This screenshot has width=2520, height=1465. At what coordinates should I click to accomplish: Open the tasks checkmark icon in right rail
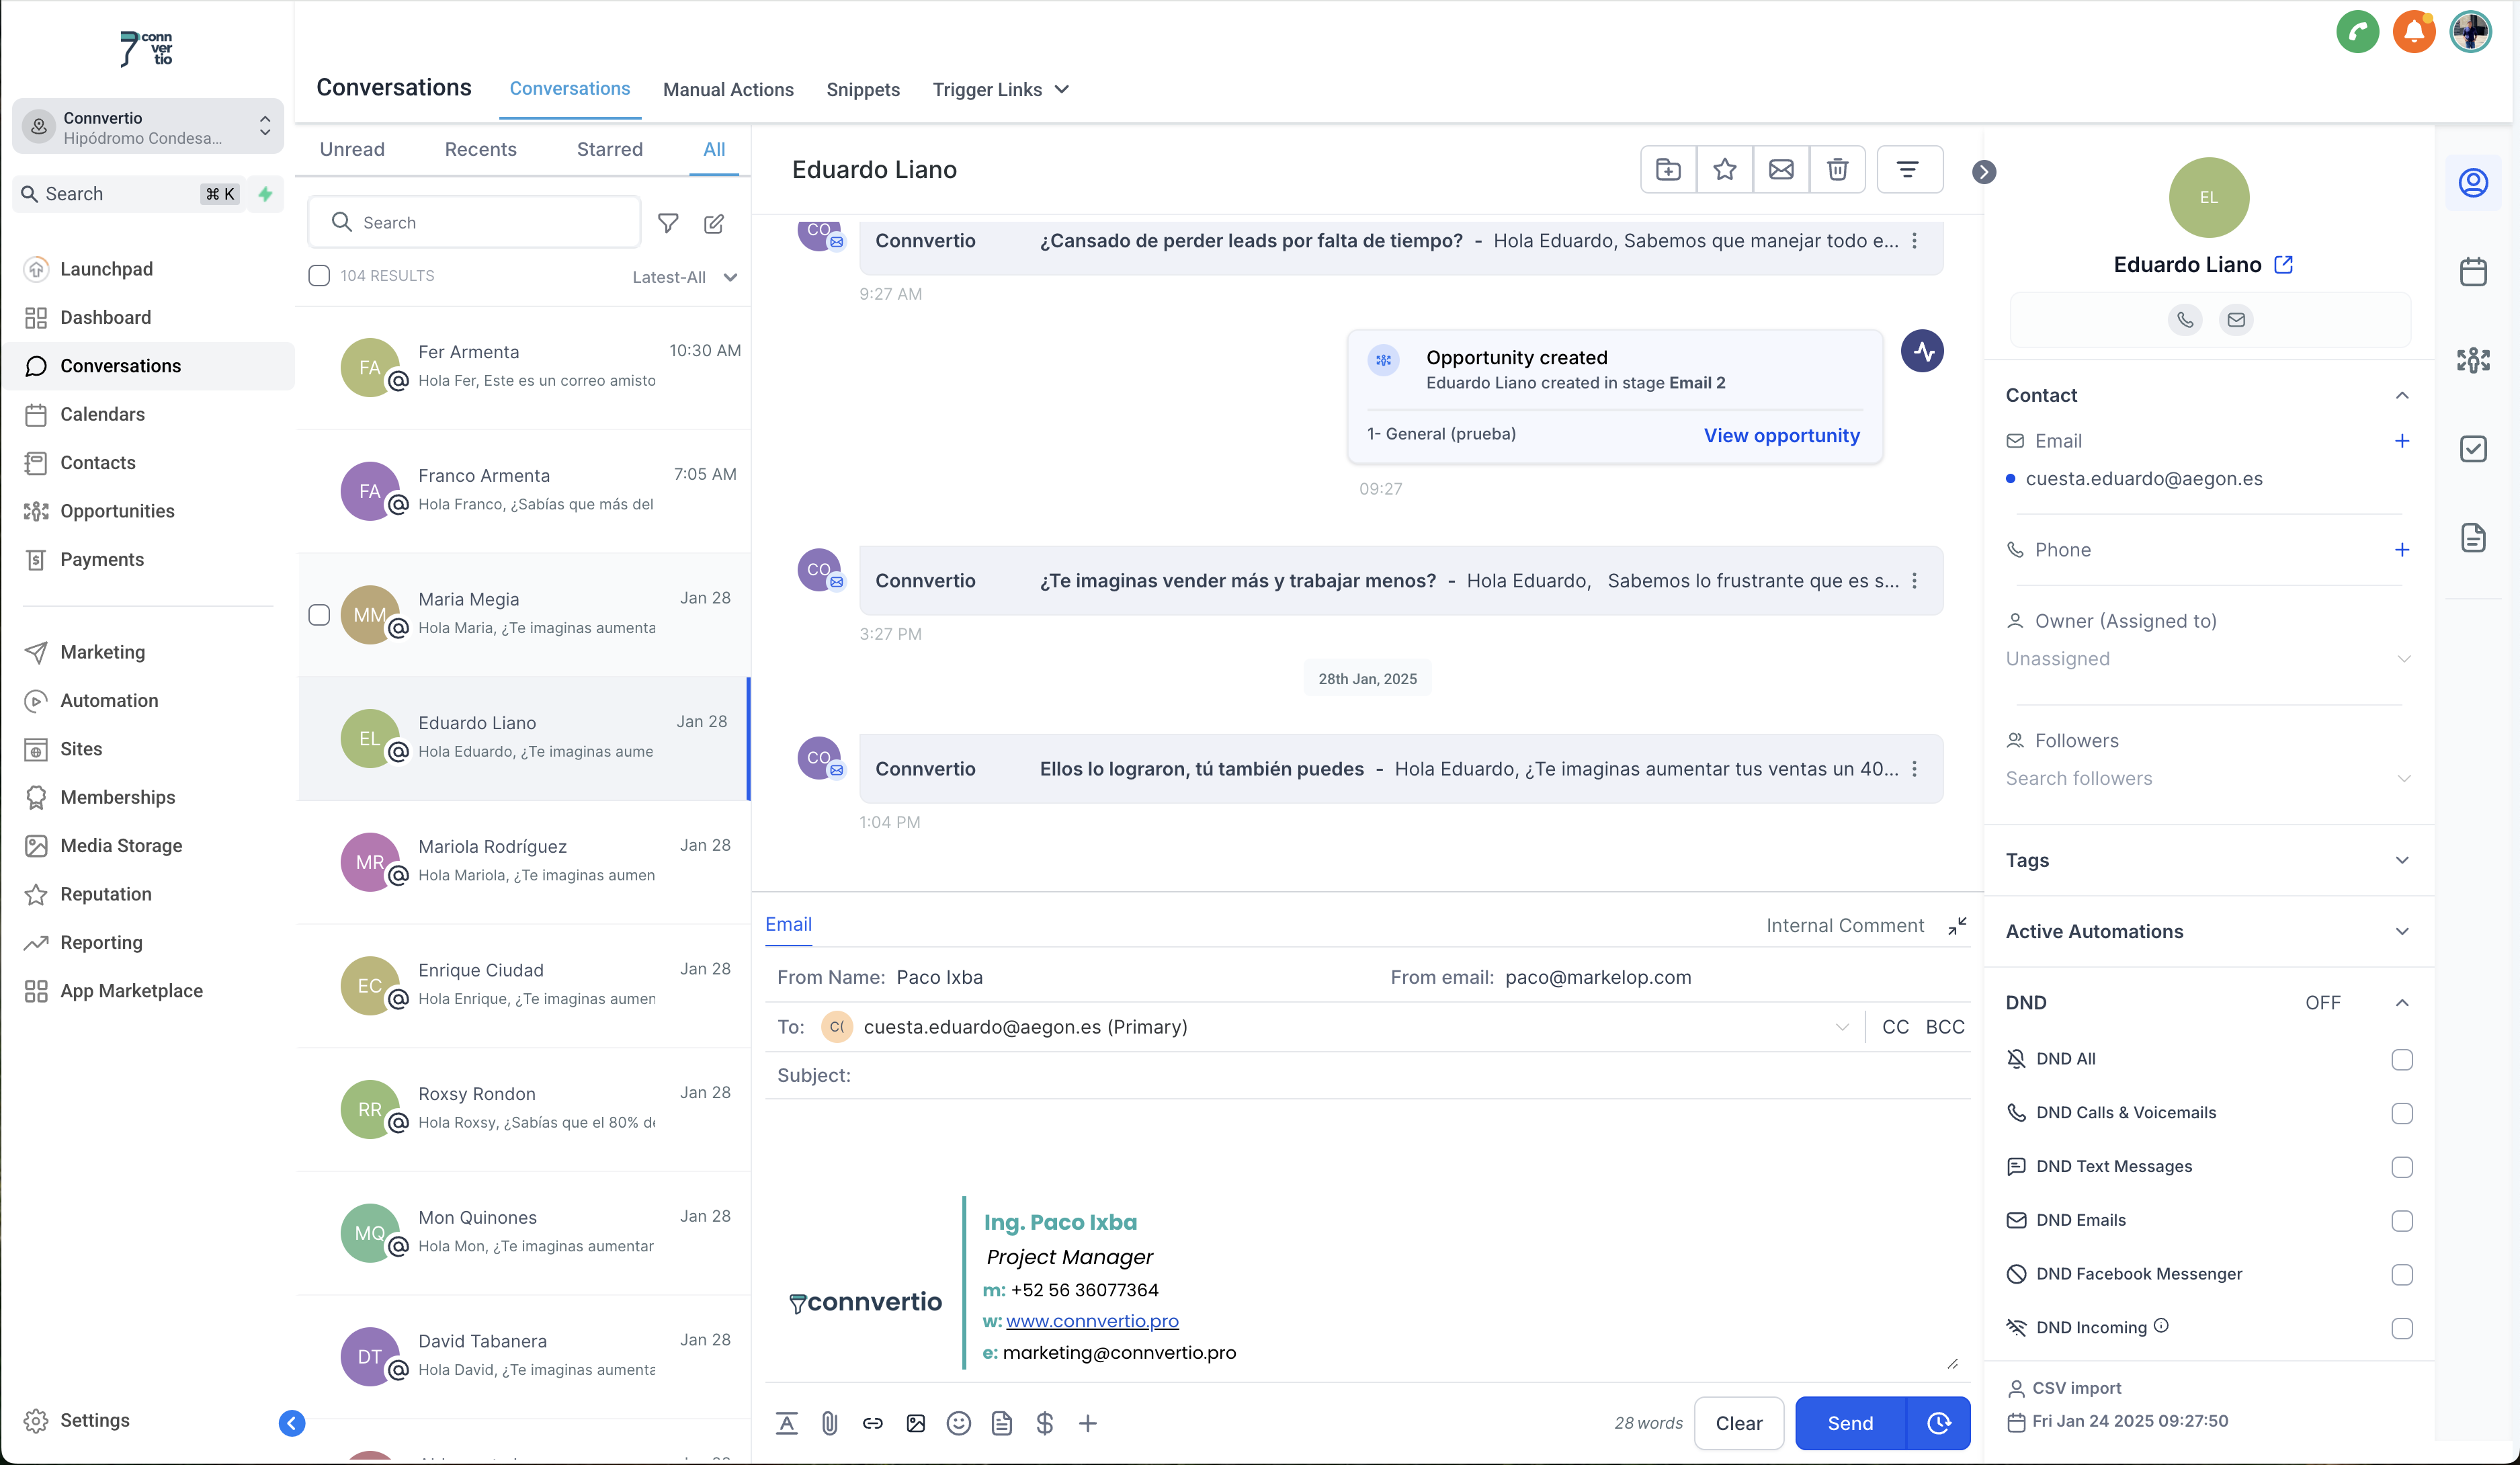click(2473, 449)
